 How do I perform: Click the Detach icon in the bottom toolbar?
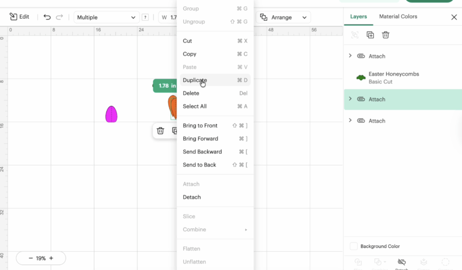pos(401,262)
